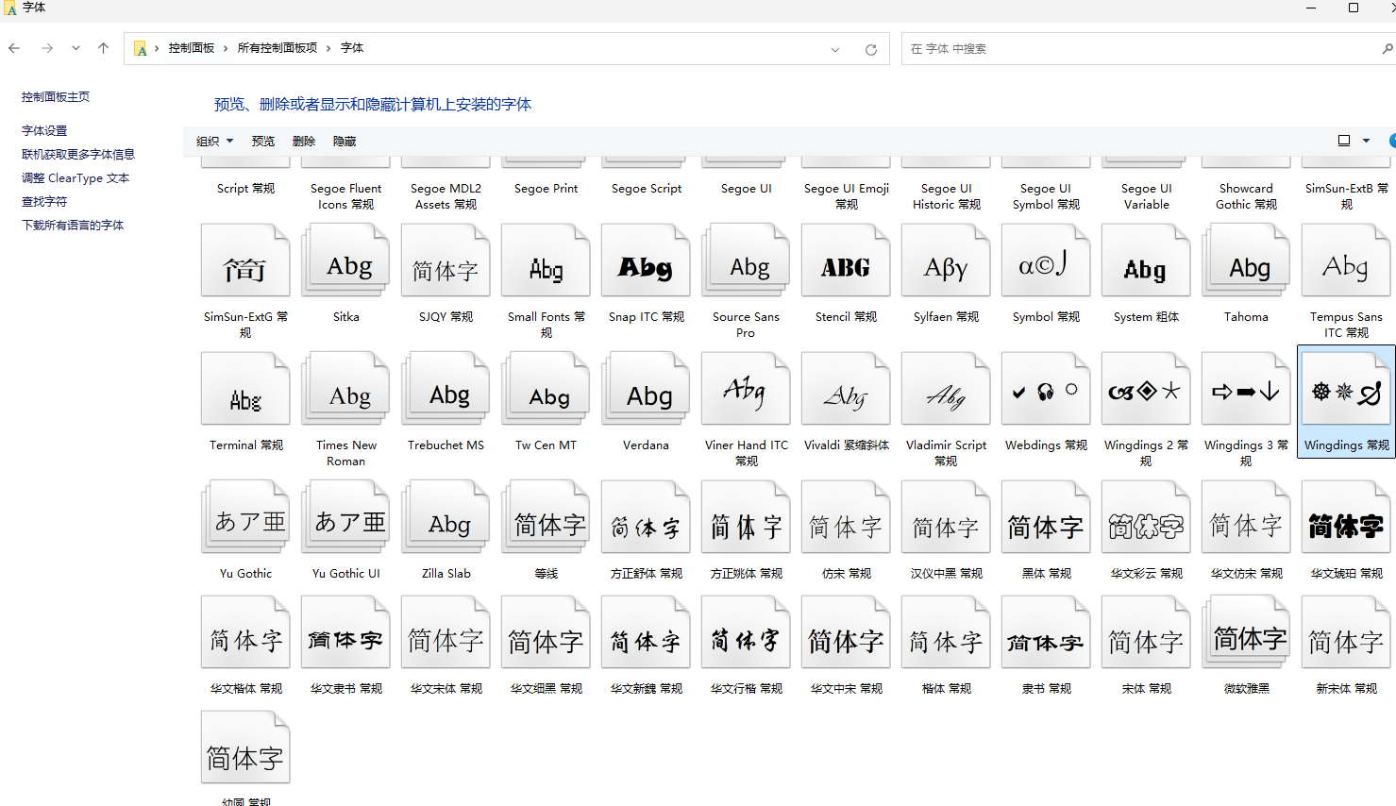Select the System bold font icon

click(1146, 262)
